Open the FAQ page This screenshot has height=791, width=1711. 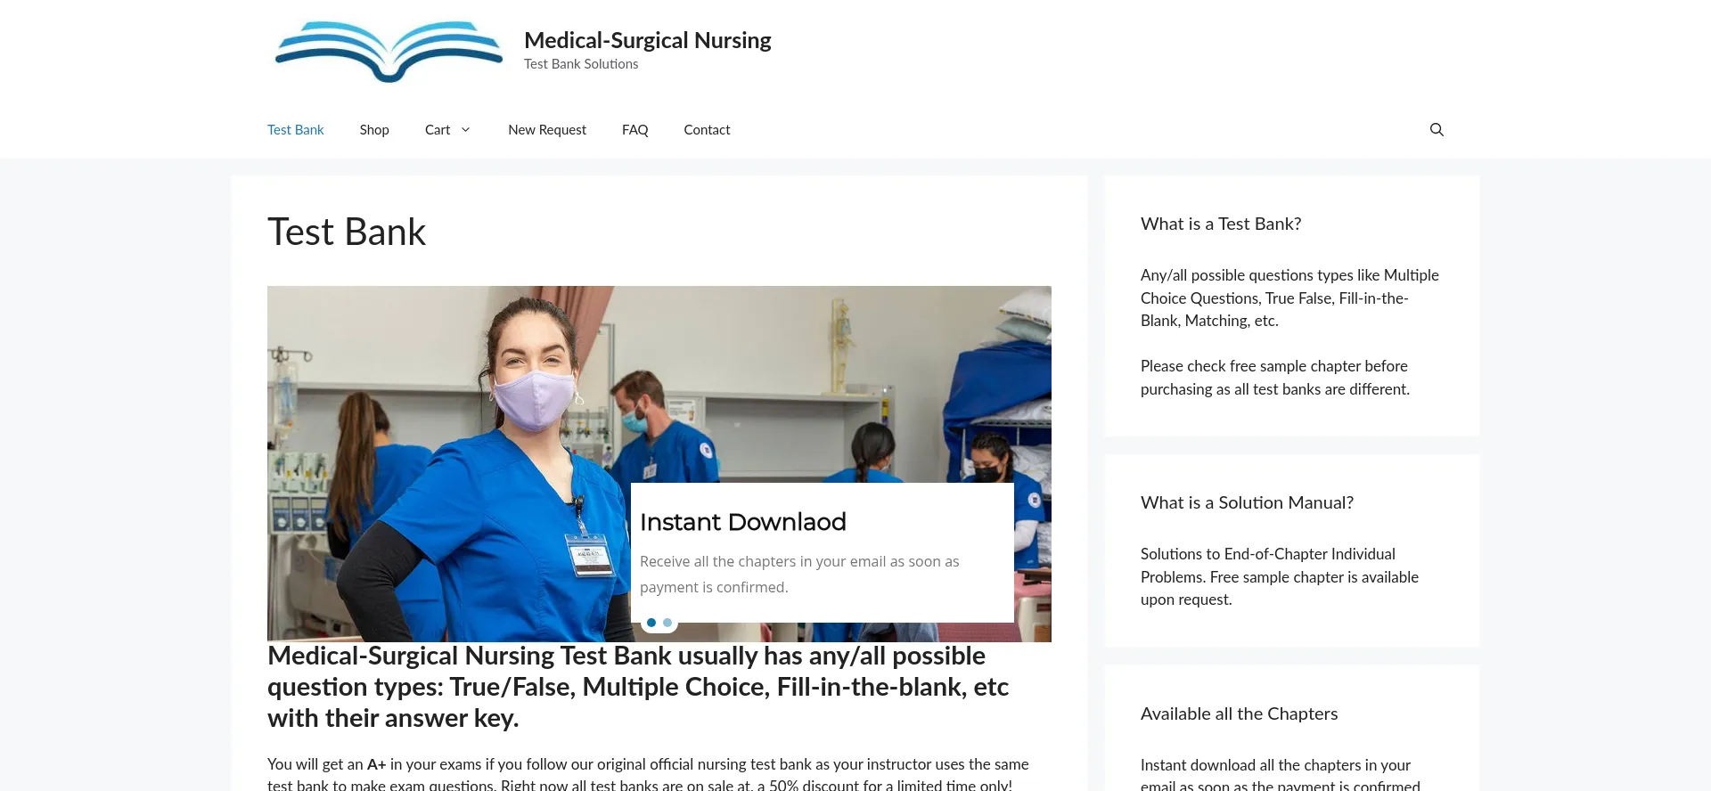[635, 130]
